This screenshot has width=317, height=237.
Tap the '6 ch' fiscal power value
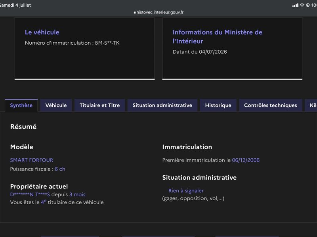point(60,169)
